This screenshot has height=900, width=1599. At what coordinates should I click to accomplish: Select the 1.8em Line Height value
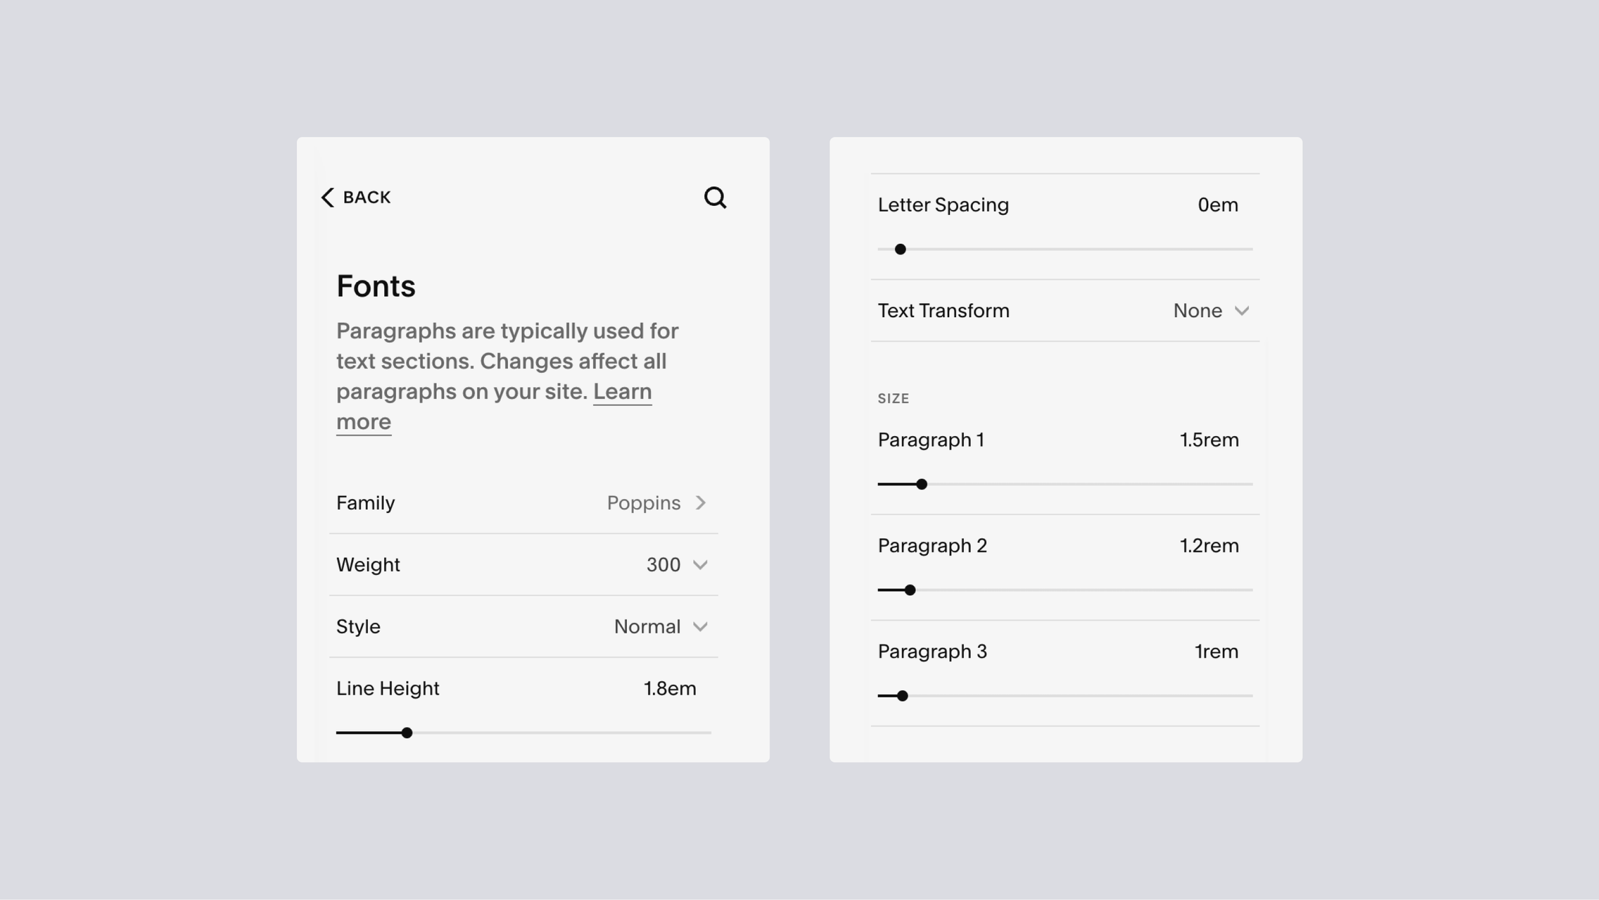pyautogui.click(x=670, y=688)
